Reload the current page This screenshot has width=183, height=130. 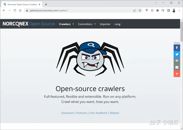(15, 10)
